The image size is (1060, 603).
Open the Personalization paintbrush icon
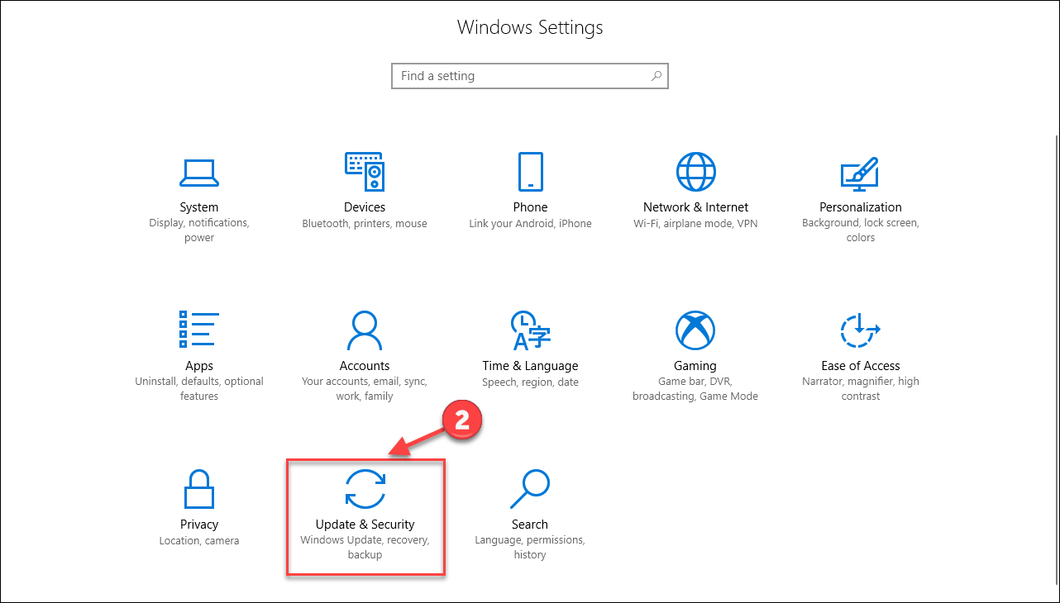coord(860,173)
